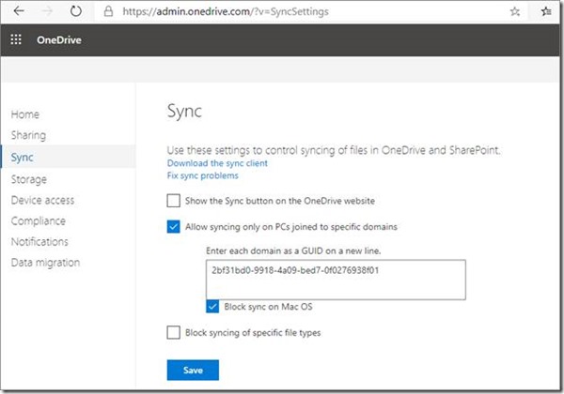Add page to favorites star icon

[x=515, y=11]
